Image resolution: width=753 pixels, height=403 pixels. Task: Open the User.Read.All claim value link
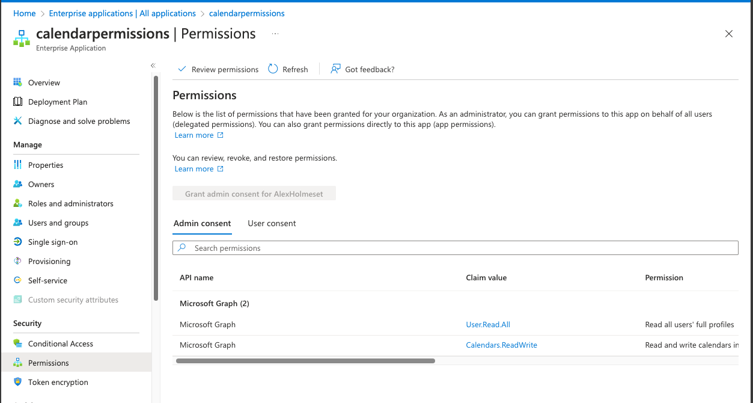[x=488, y=324]
